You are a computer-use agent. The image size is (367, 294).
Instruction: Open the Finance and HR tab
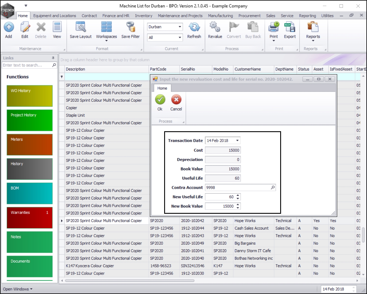116,16
